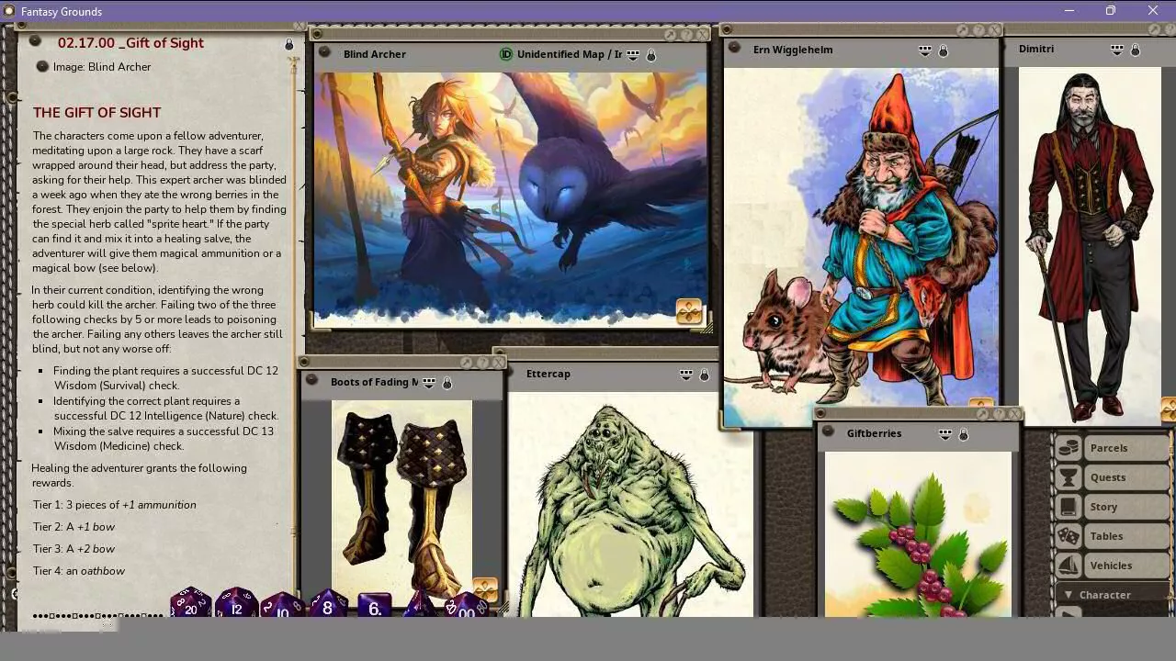Click the Ettercap creature image
Image resolution: width=1176 pixels, height=661 pixels.
tap(630, 505)
